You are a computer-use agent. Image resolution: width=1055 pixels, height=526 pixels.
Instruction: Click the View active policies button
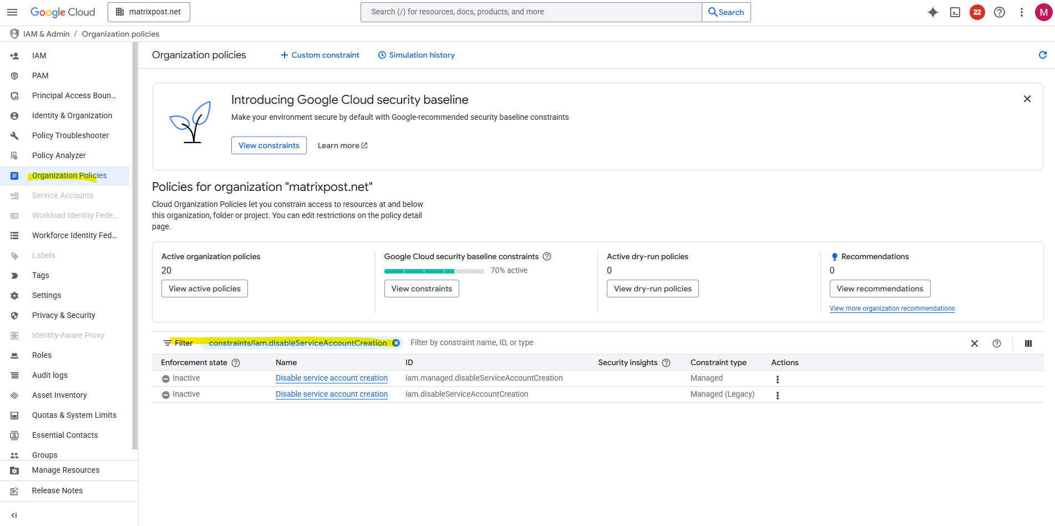[x=205, y=289]
